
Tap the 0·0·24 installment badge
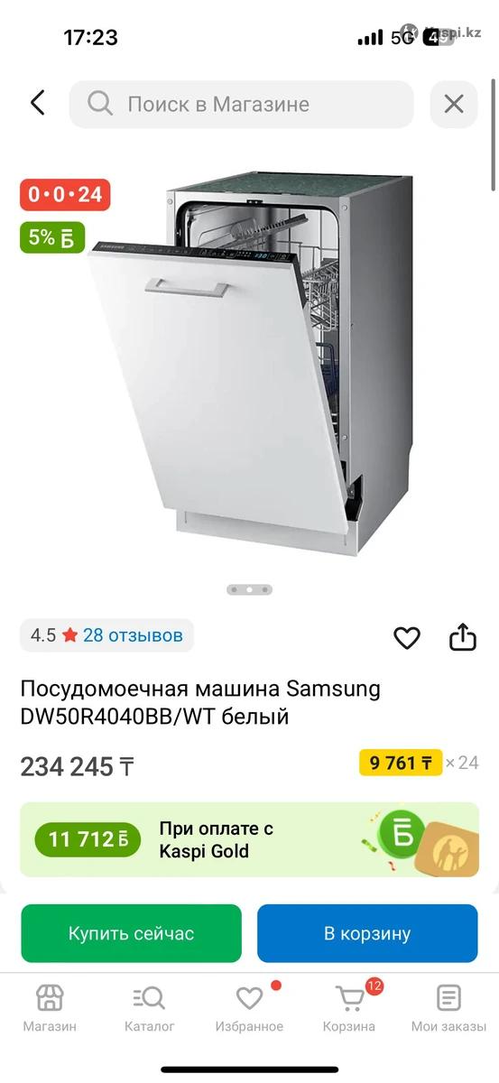[65, 194]
